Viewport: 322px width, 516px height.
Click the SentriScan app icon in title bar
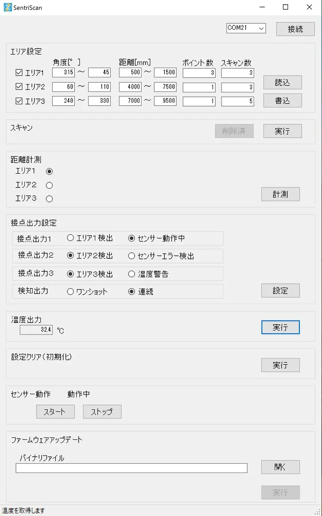pyautogui.click(x=8, y=7)
